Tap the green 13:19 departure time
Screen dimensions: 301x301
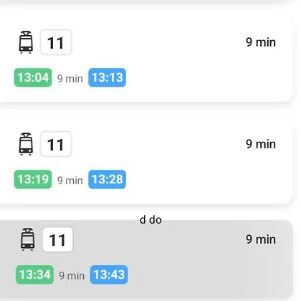(33, 179)
